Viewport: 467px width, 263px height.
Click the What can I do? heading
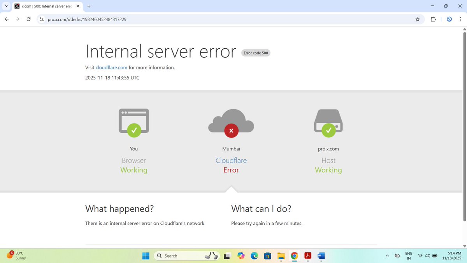pyautogui.click(x=261, y=209)
